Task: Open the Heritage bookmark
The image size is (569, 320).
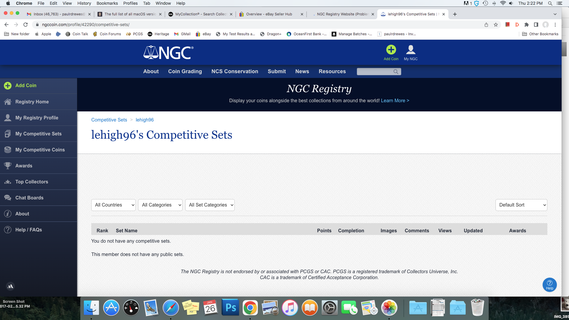Action: pos(158,34)
